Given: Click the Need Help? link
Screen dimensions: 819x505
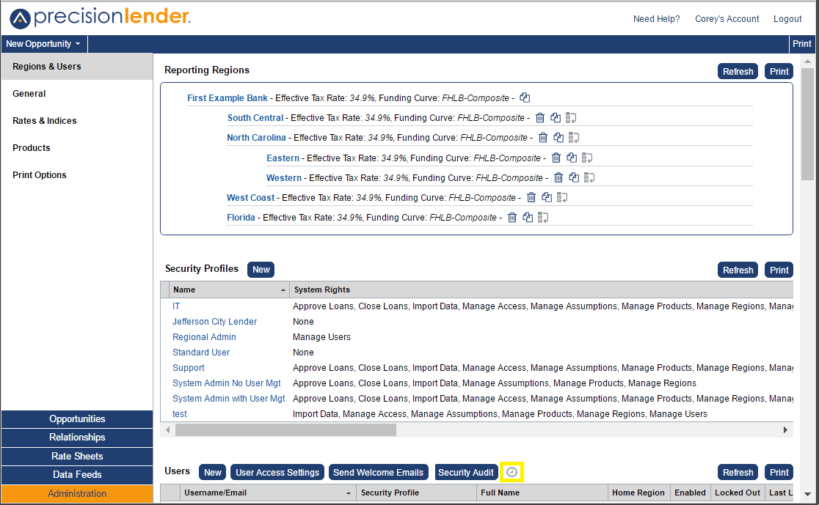Looking at the screenshot, I should tap(657, 19).
